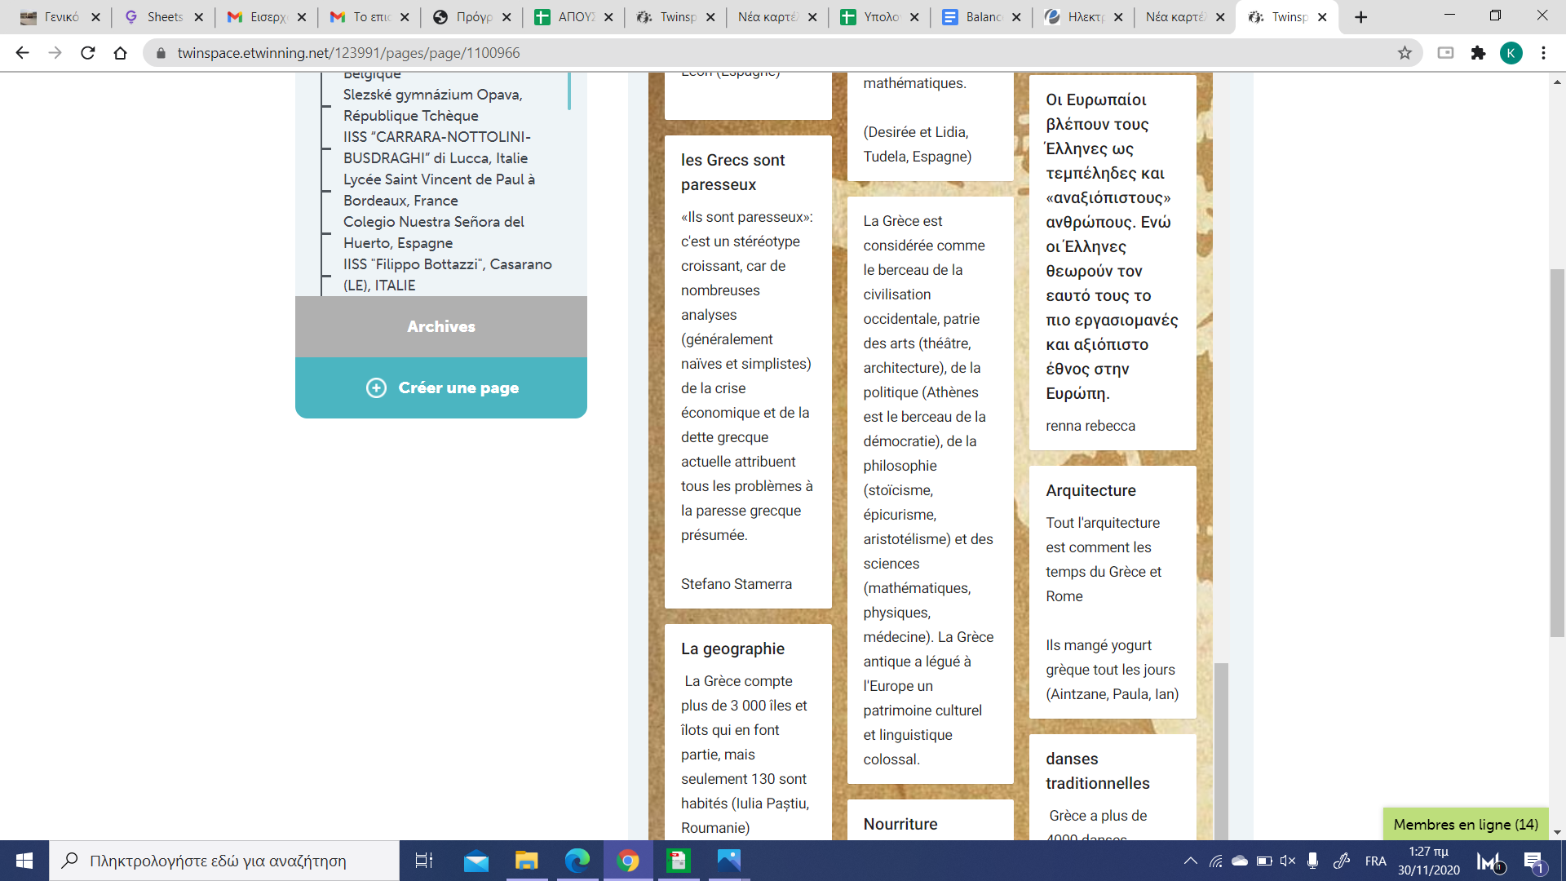Click the bookmark star icon in address bar

coord(1405,53)
